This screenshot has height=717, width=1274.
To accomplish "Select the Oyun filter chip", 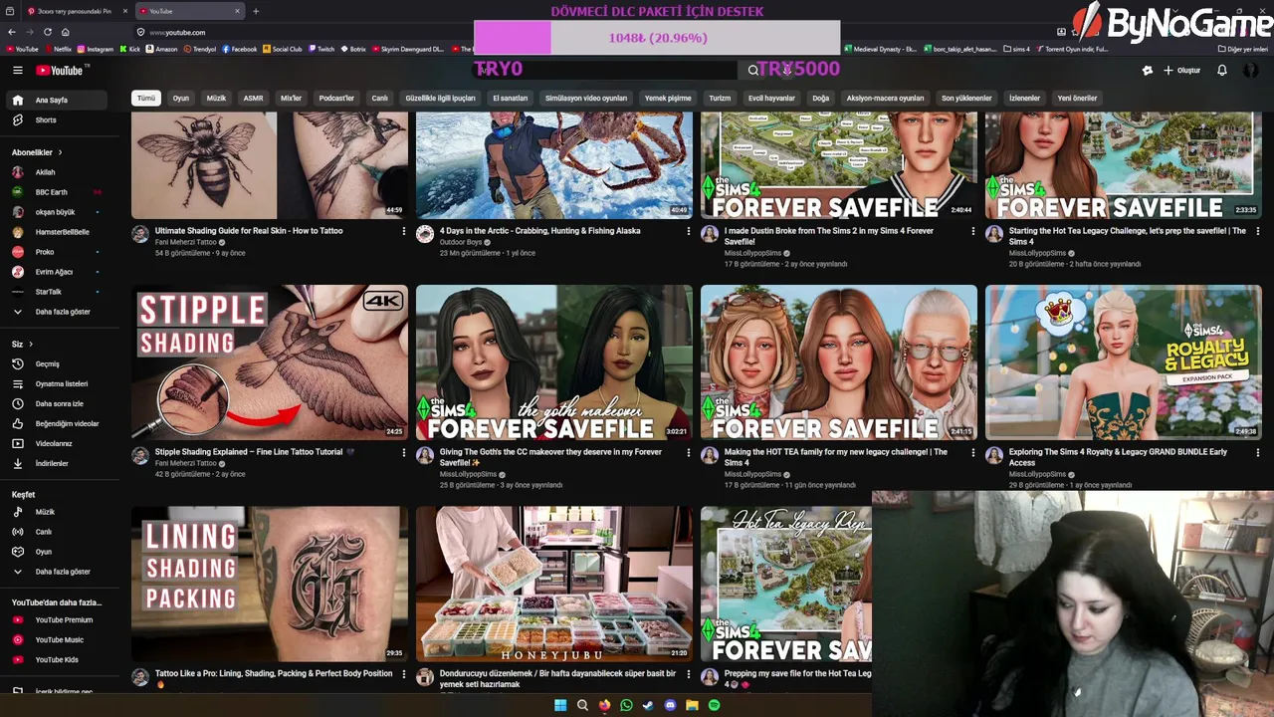I will pyautogui.click(x=181, y=99).
